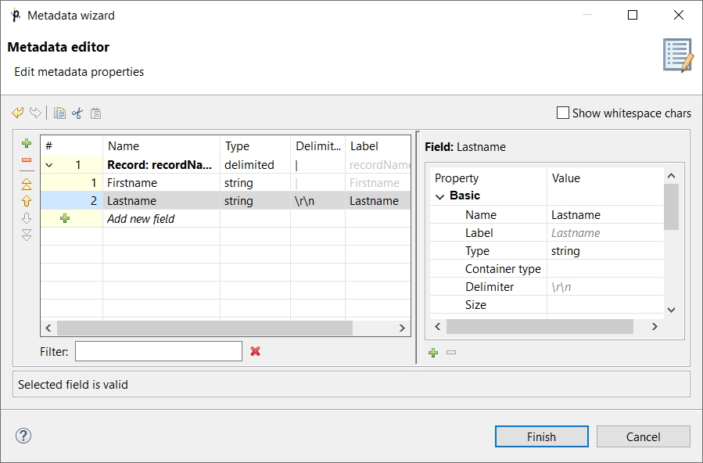Move the selected field to the top

(27, 184)
